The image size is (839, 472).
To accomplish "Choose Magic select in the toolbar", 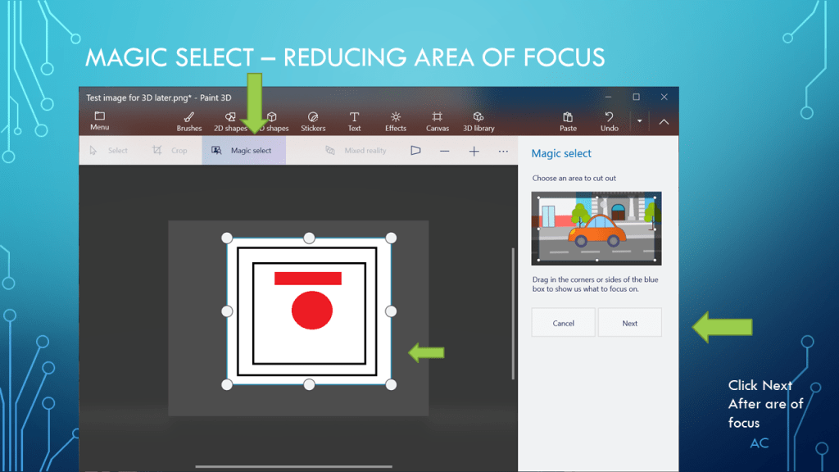I will 243,151.
